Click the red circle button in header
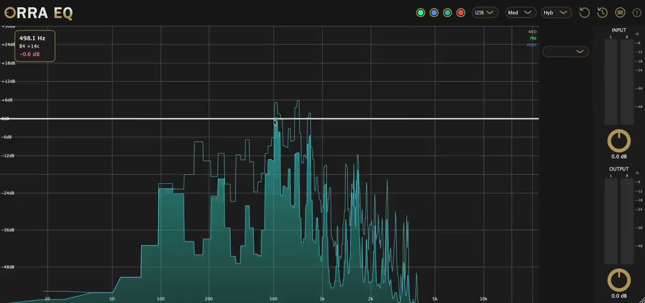Screen dimensions: 645x303 pyautogui.click(x=461, y=13)
